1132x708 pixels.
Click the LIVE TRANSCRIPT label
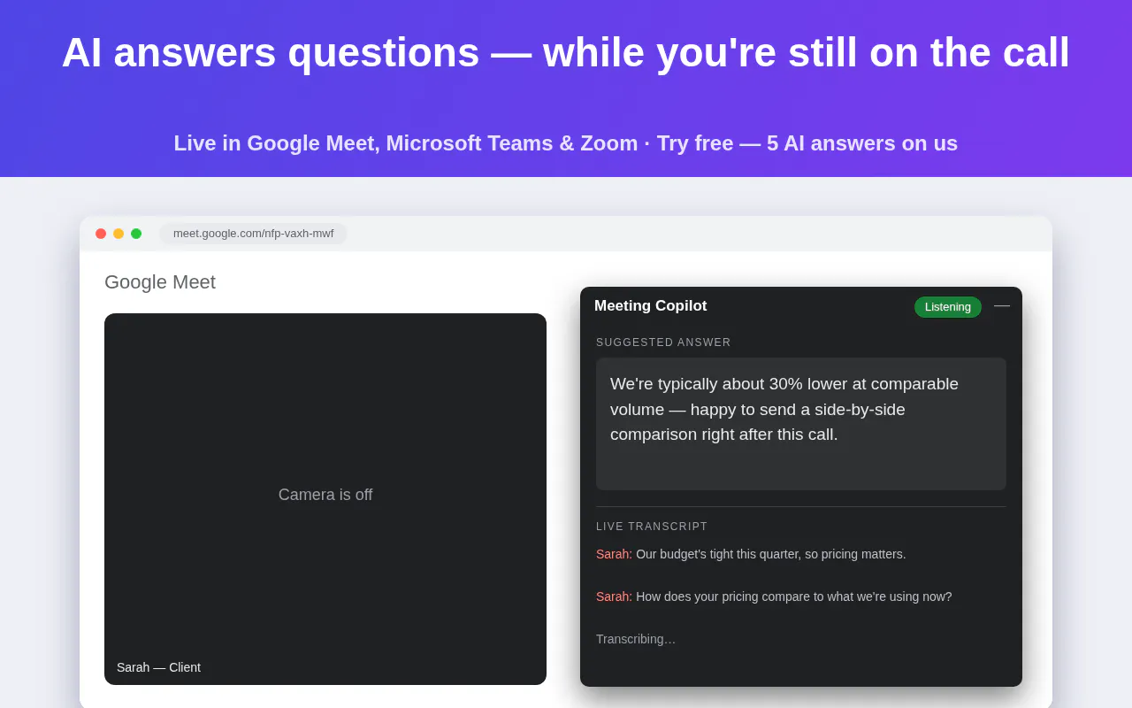652,527
